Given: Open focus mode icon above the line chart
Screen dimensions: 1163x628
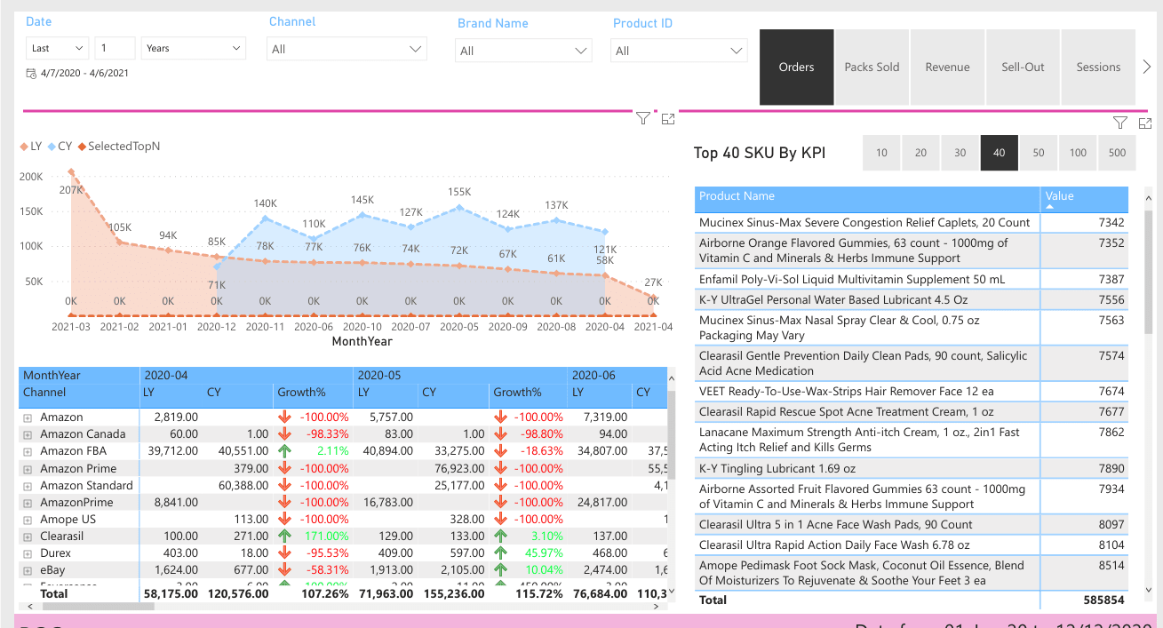Looking at the screenshot, I should pyautogui.click(x=669, y=118).
